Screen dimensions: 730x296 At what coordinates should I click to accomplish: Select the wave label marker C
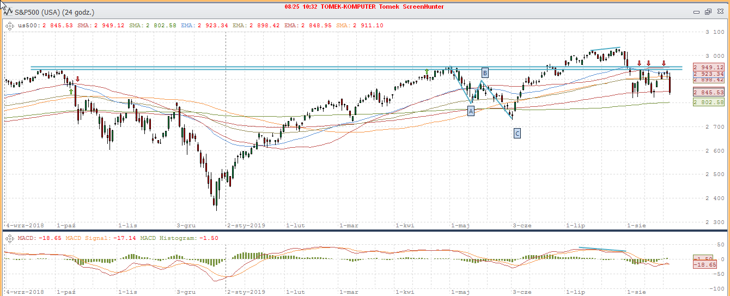(x=517, y=132)
